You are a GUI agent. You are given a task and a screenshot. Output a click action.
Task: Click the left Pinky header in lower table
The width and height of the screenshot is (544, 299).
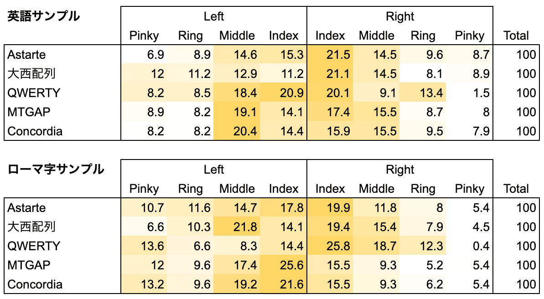click(x=144, y=188)
